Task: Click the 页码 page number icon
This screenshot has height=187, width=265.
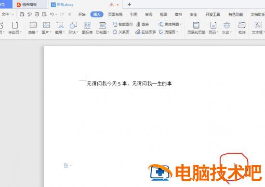Action: [213, 25]
